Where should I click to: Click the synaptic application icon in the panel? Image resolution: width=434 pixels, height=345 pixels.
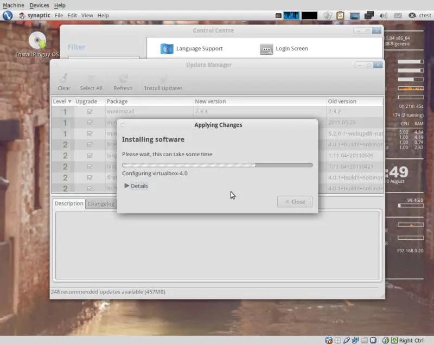click(x=22, y=16)
